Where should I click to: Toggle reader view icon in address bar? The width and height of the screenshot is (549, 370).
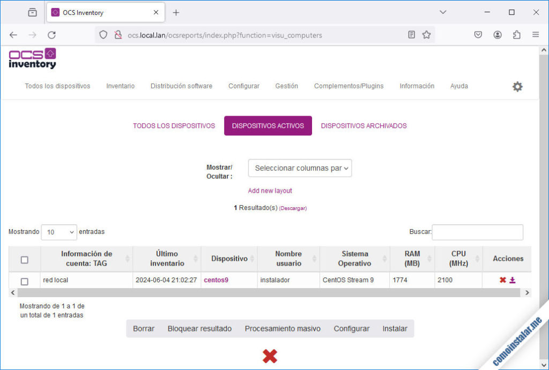click(411, 35)
